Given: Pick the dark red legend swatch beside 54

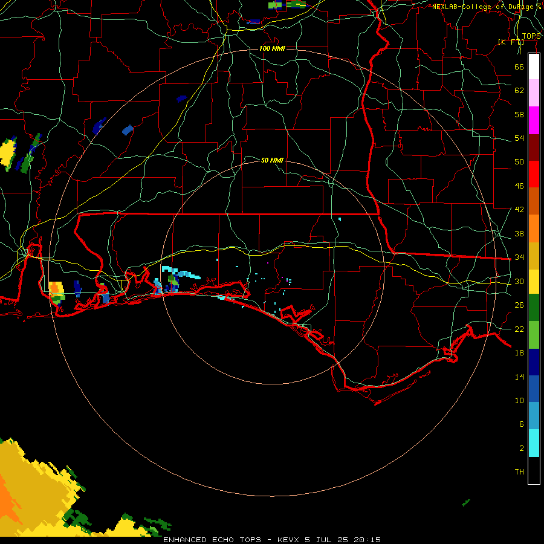Looking at the screenshot, I should click(534, 147).
